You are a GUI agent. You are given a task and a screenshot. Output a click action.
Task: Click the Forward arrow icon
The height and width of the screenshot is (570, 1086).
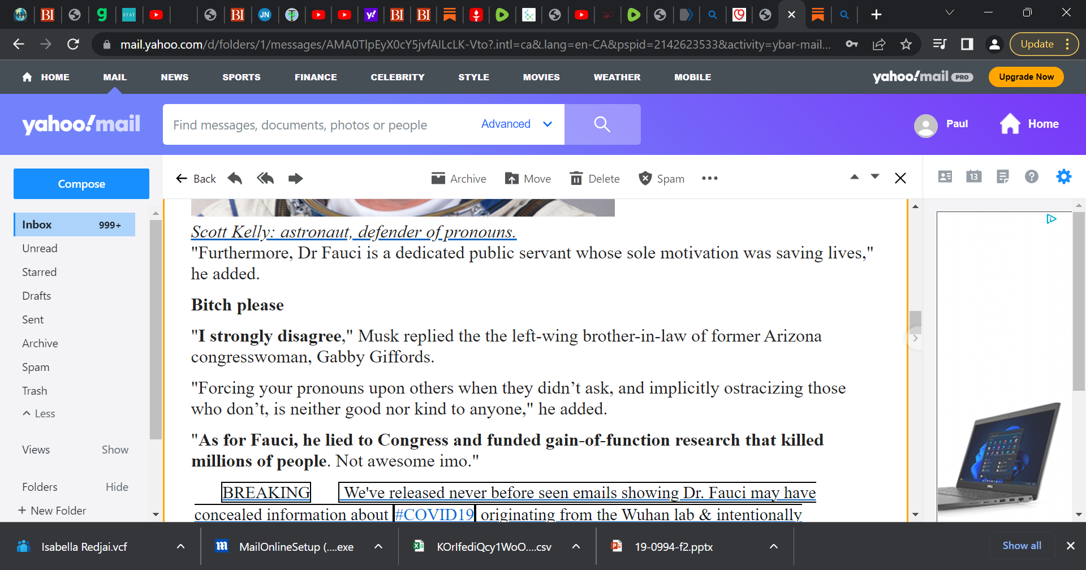tap(295, 179)
